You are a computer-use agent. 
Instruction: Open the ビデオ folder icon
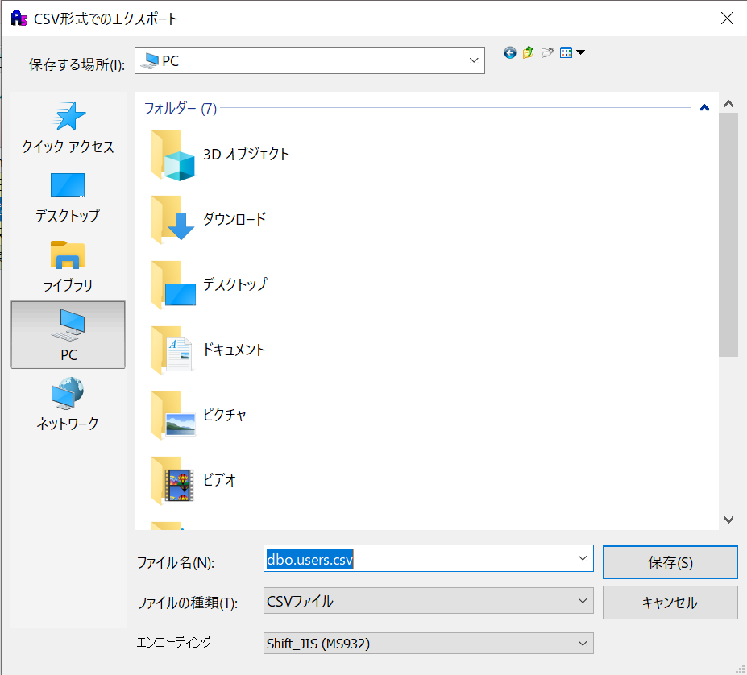[172, 481]
